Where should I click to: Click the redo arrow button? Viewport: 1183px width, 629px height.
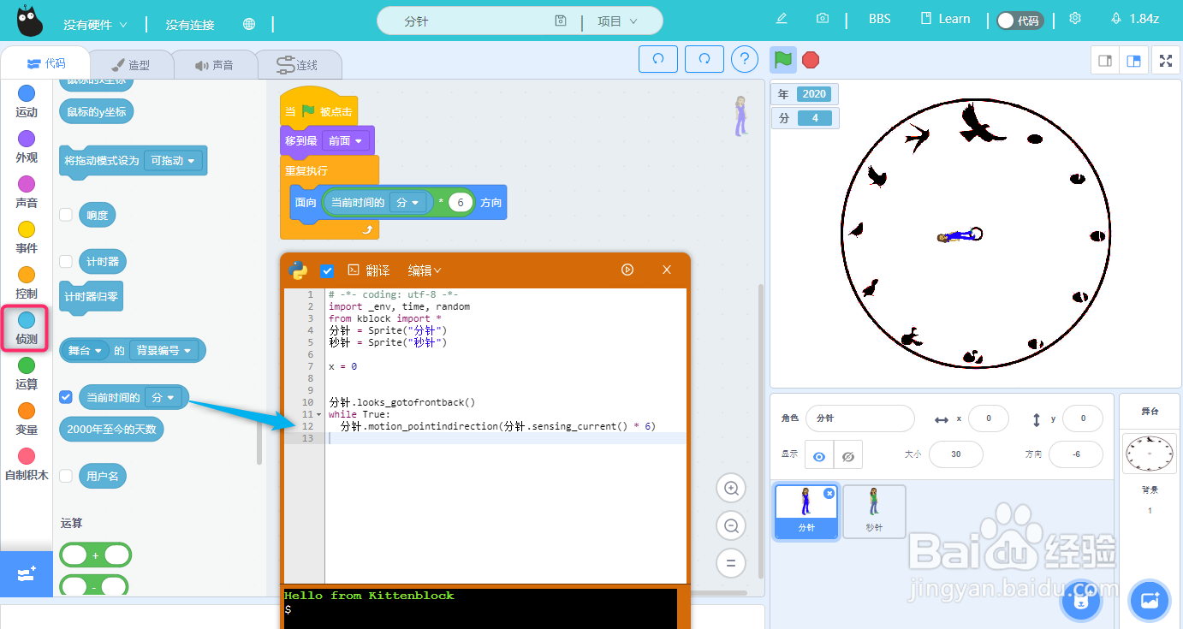(704, 59)
